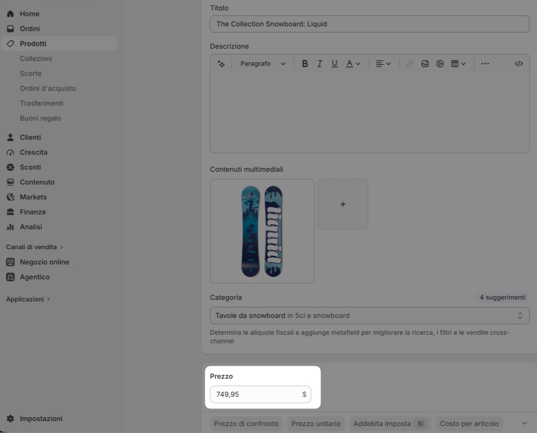Screen dimensions: 537x433
Task: Click the Finanze bank icon
Action: [10, 212]
